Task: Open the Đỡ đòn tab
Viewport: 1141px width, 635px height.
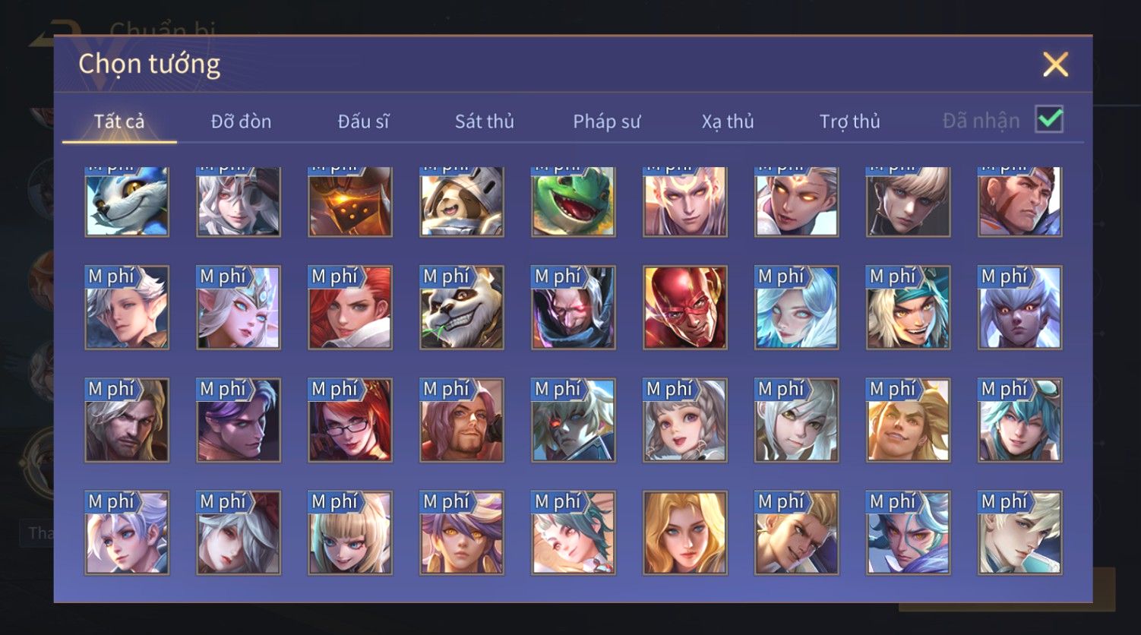Action: click(241, 121)
